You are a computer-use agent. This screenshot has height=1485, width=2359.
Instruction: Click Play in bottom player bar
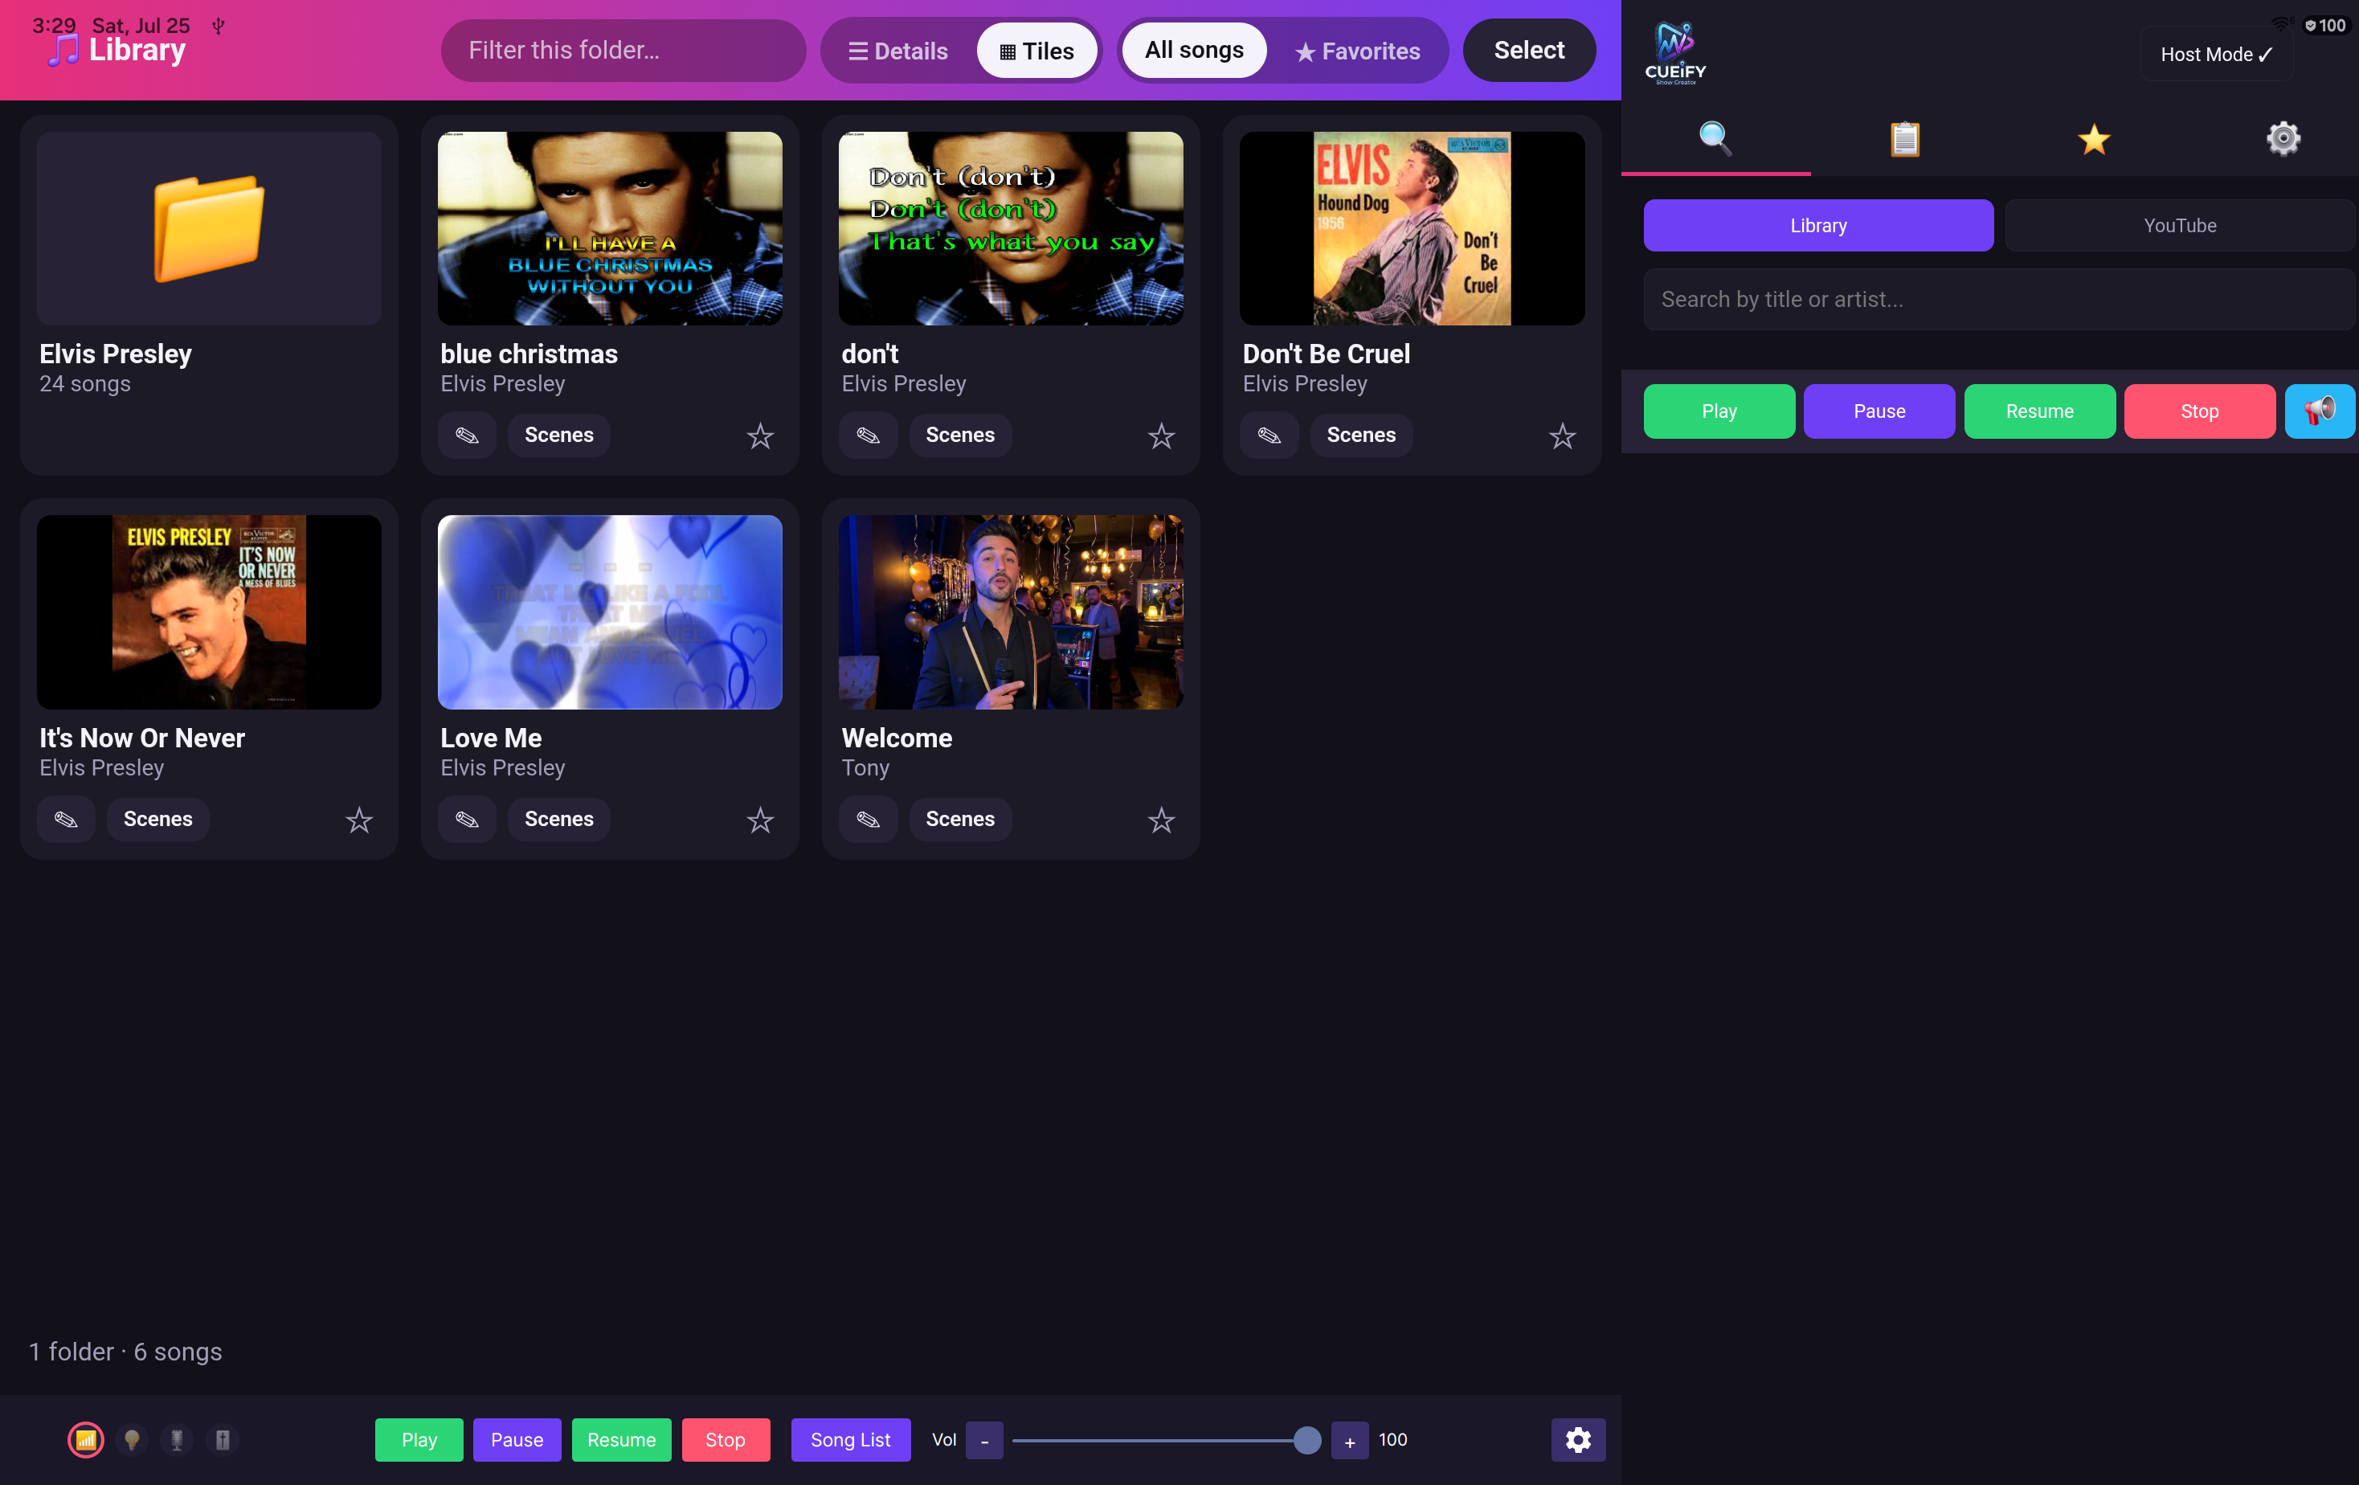click(x=419, y=1439)
